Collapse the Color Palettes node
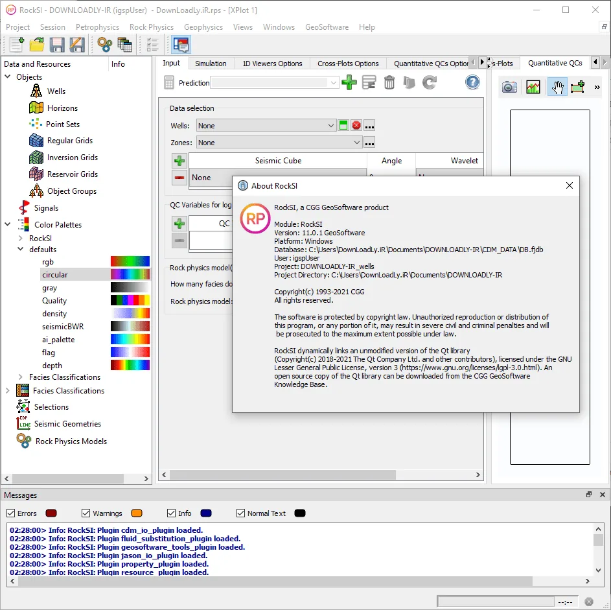Image resolution: width=611 pixels, height=610 pixels. [x=7, y=224]
